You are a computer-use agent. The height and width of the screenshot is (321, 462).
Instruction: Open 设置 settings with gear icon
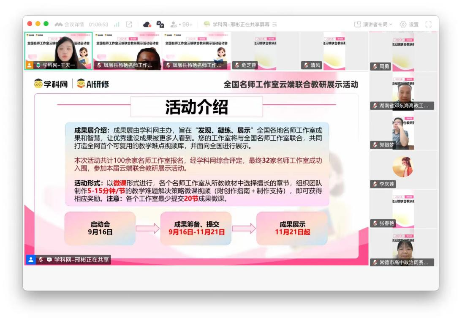[x=409, y=24]
